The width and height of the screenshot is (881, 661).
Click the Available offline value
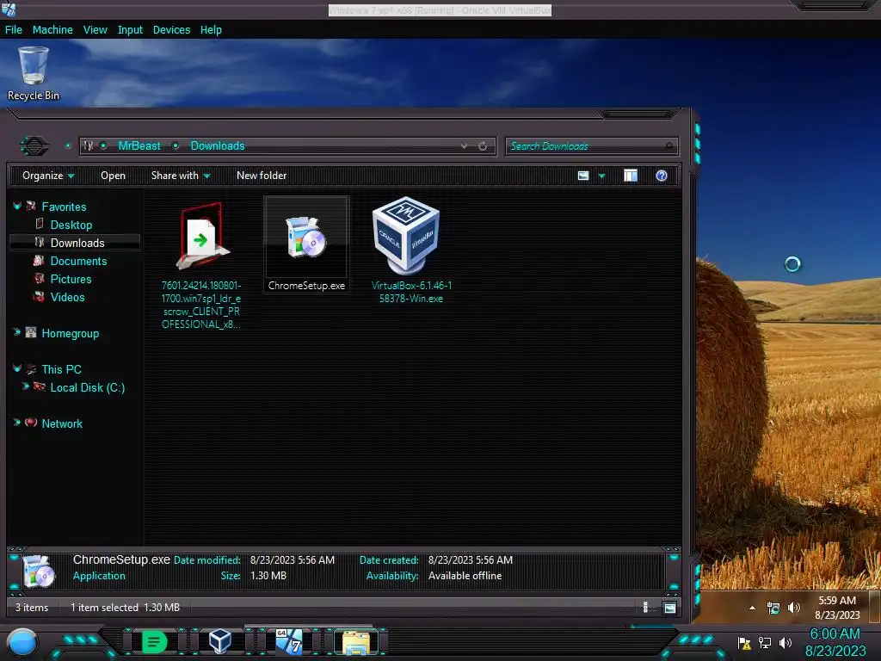(465, 576)
